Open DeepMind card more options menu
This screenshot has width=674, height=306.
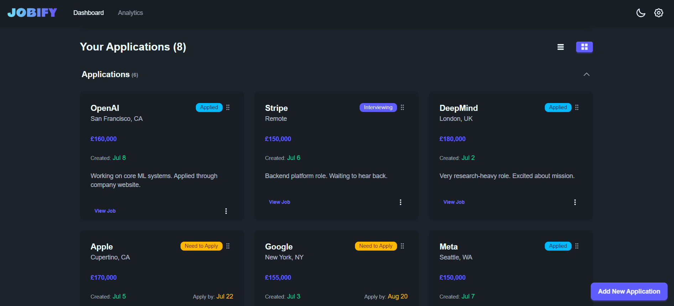pos(575,202)
